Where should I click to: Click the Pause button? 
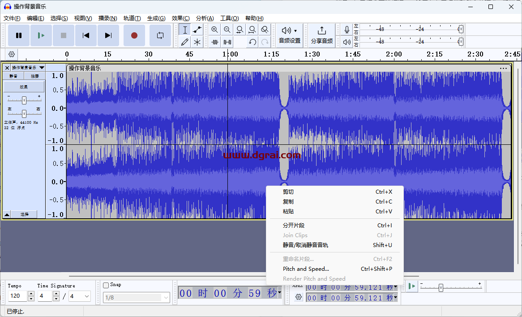click(19, 35)
